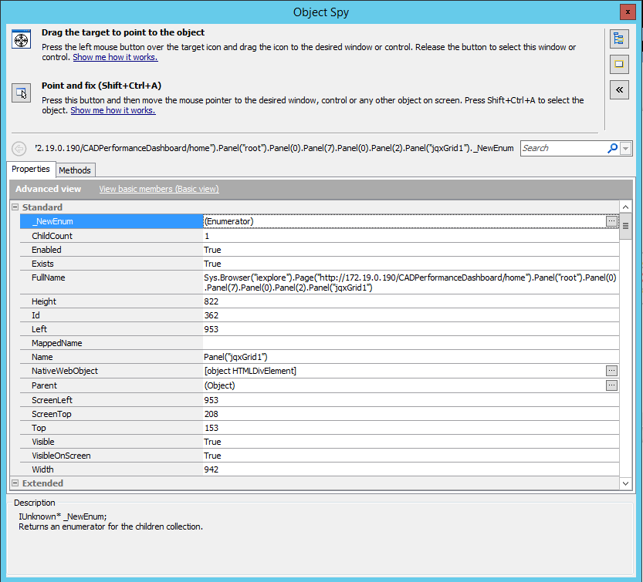Select the Properties tab

[x=31, y=169]
